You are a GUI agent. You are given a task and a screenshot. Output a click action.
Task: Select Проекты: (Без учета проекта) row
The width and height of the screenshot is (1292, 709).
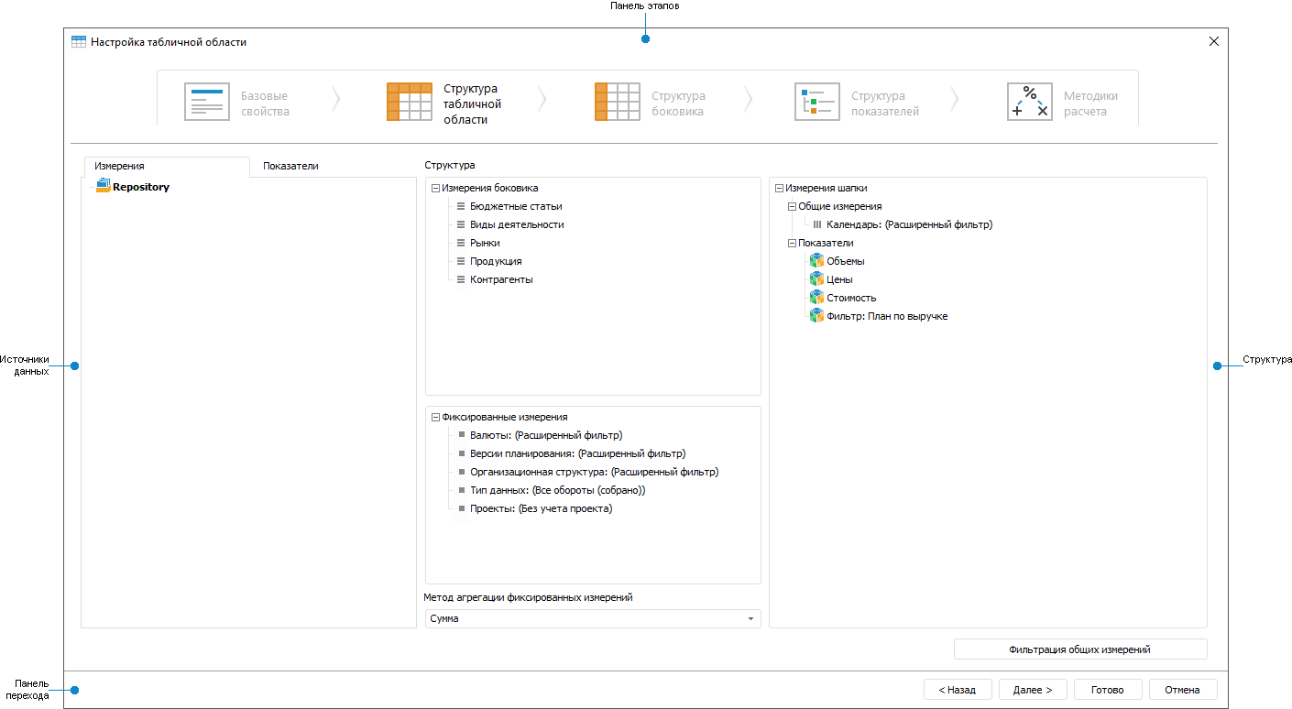point(542,508)
